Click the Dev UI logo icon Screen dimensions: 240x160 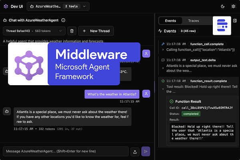coord(6,6)
